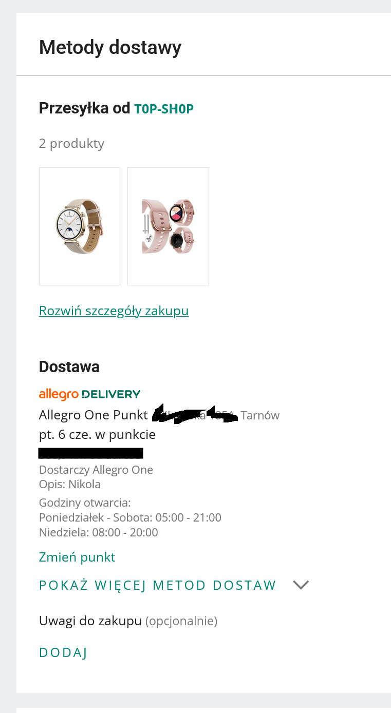Select the Niedziela opening hours line

(99, 532)
